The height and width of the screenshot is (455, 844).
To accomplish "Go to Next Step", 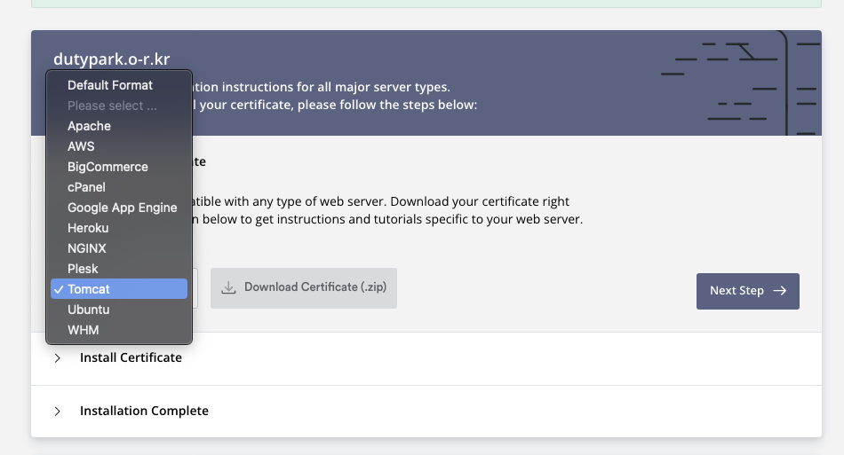I will coord(748,291).
